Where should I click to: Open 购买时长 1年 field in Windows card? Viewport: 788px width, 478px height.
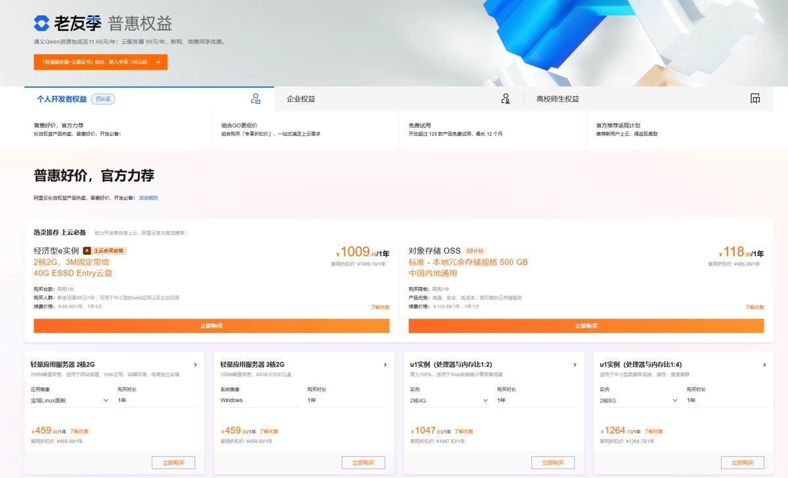point(347,401)
